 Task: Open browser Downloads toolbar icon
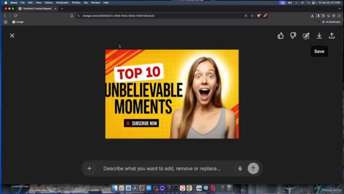pyautogui.click(x=312, y=16)
